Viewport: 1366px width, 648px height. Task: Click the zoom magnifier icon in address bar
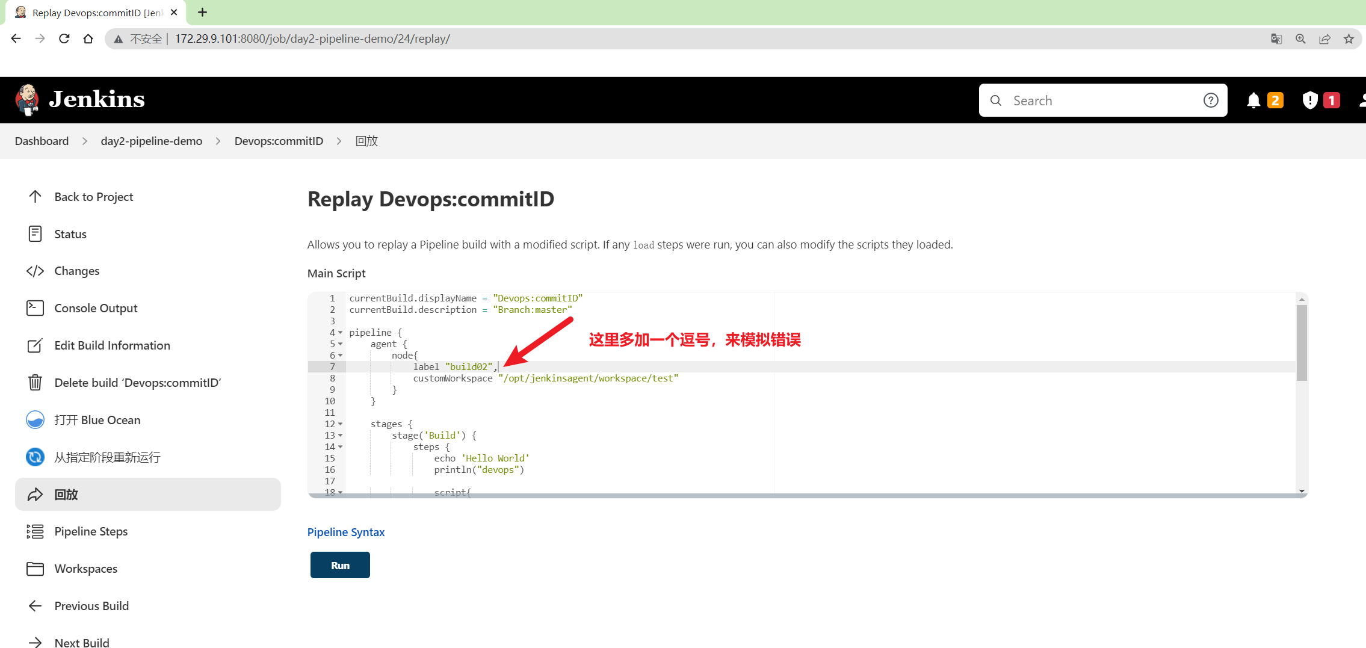pyautogui.click(x=1300, y=39)
